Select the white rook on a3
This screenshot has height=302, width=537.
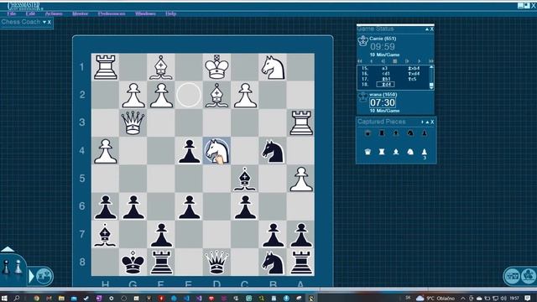[300, 122]
